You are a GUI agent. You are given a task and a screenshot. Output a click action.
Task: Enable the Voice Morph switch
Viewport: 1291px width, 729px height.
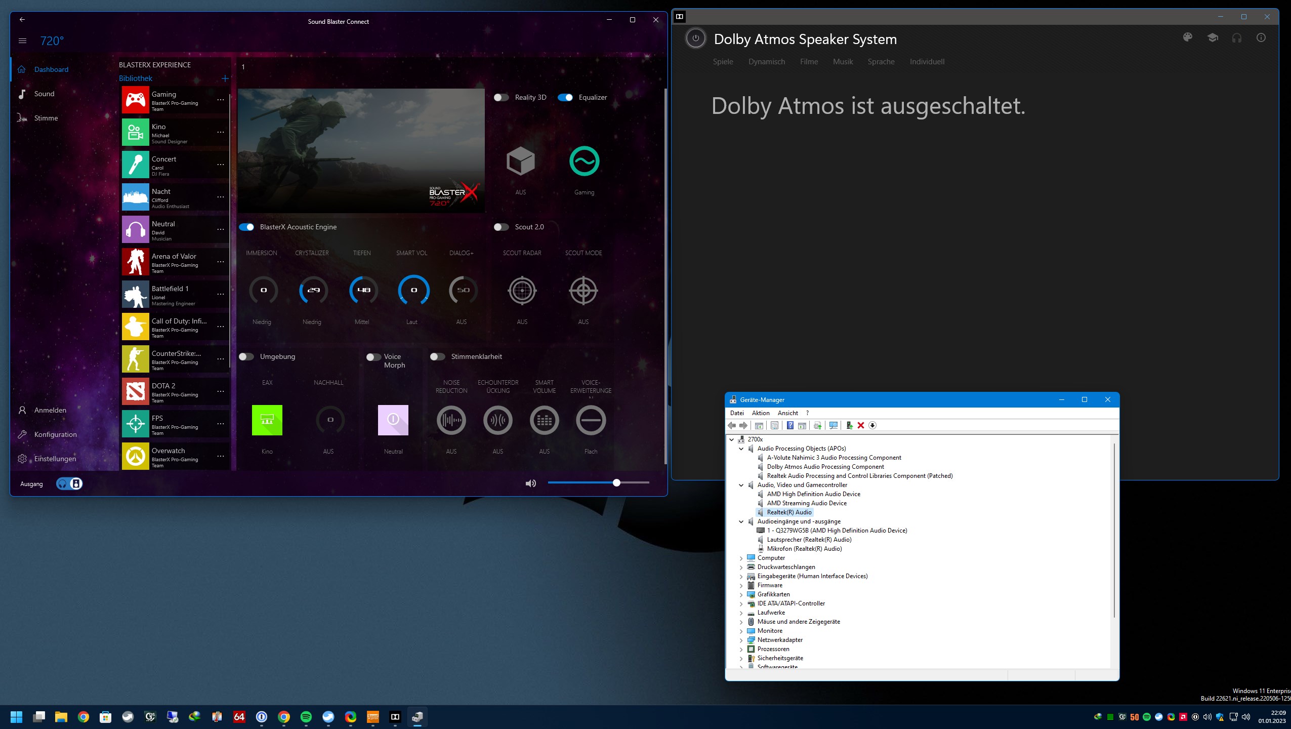(x=373, y=357)
